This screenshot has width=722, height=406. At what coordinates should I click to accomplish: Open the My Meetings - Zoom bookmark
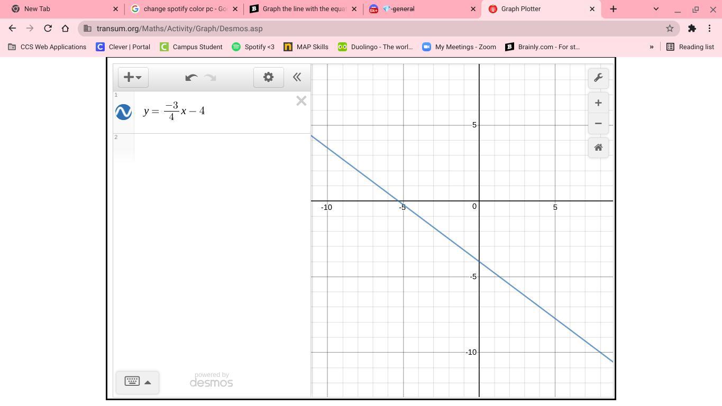tap(459, 47)
